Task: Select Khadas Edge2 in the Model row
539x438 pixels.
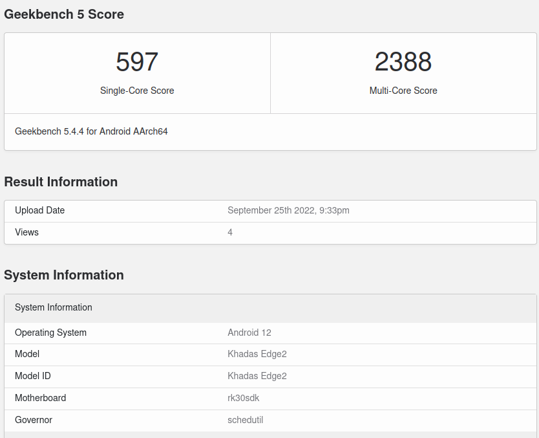Action: (x=257, y=354)
